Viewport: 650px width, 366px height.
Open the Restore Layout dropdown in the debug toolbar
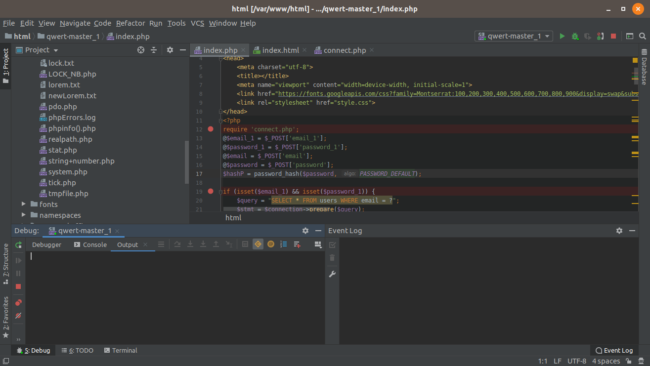point(318,244)
